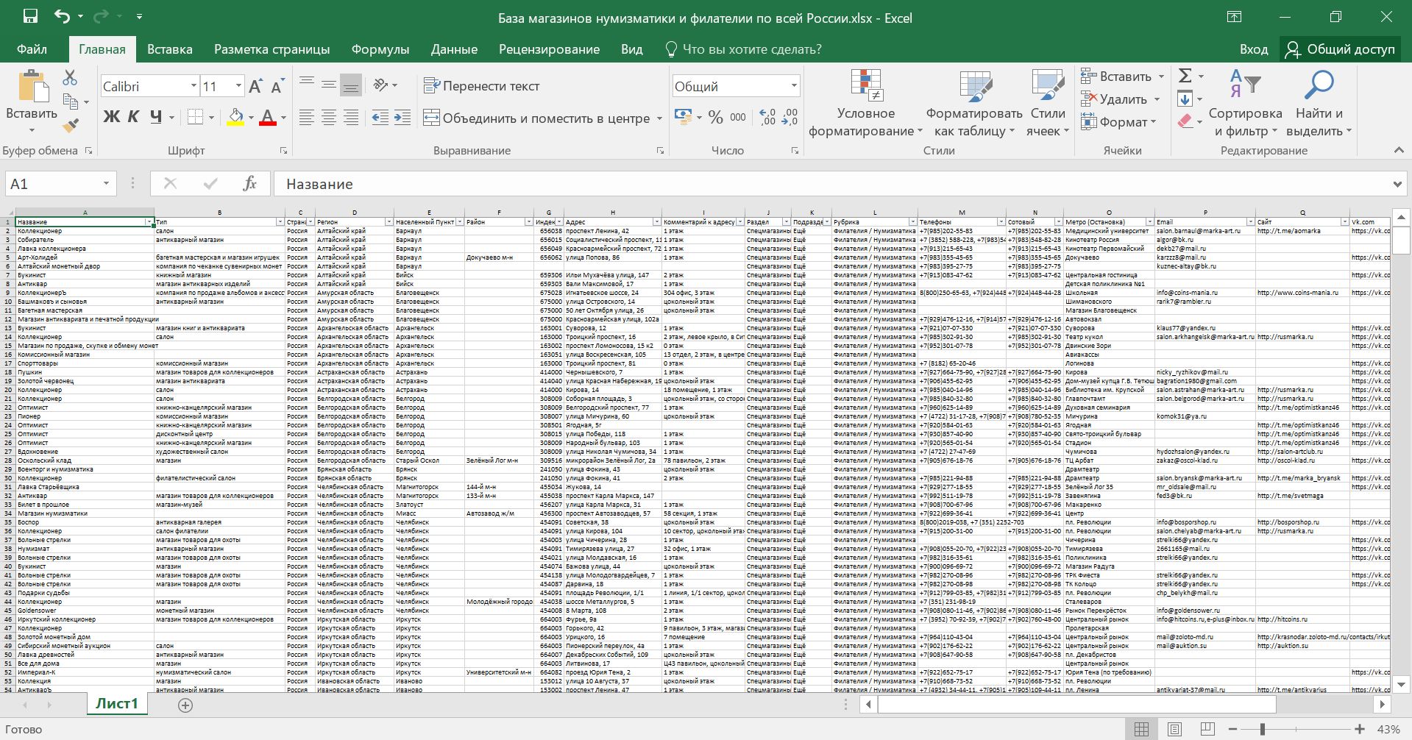Click the AutoSum sigma icon
This screenshot has width=1412, height=740.
coord(1185,76)
